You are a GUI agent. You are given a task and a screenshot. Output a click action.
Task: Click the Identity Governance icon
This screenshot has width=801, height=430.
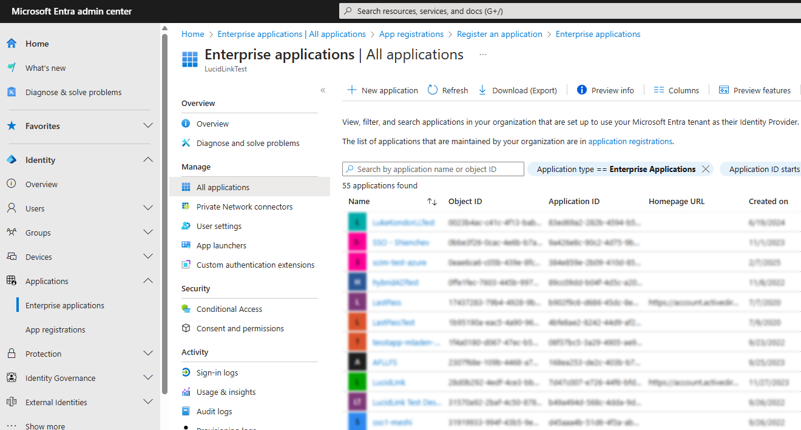tap(12, 378)
